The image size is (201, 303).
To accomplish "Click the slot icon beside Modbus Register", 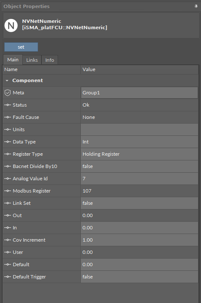I will click(x=8, y=191).
